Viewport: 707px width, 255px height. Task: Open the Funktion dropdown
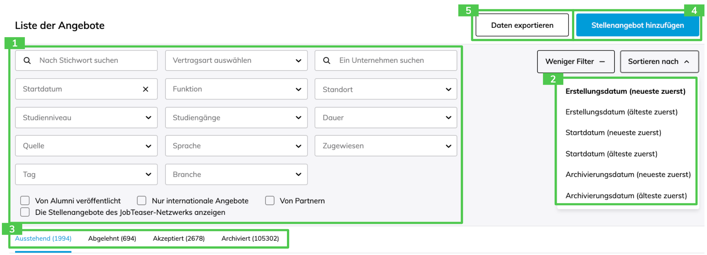[x=236, y=89]
